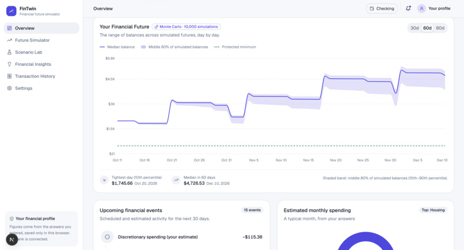This screenshot has width=464, height=250.
Task: Click the Transaction History receipt icon
Action: (9, 76)
